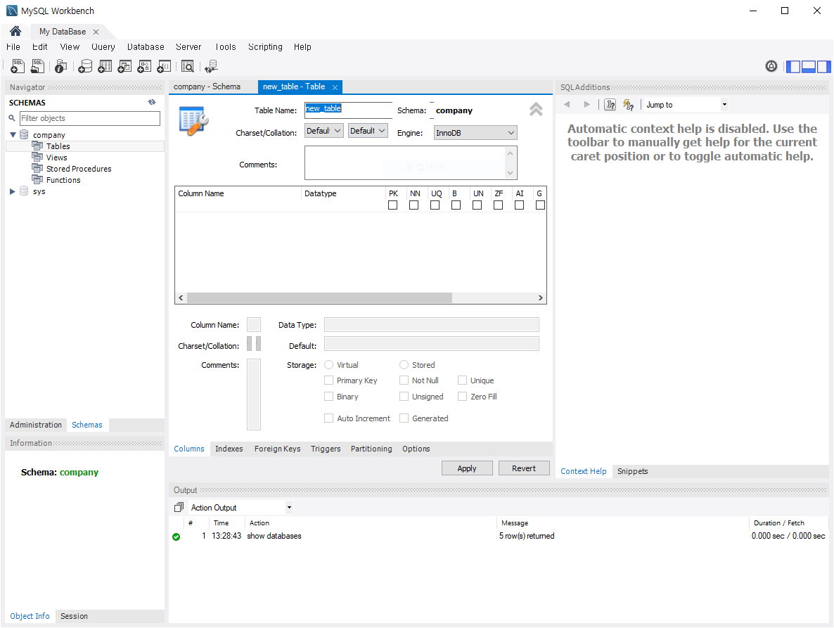
Task: Click the create new function icon
Action: 164,66
